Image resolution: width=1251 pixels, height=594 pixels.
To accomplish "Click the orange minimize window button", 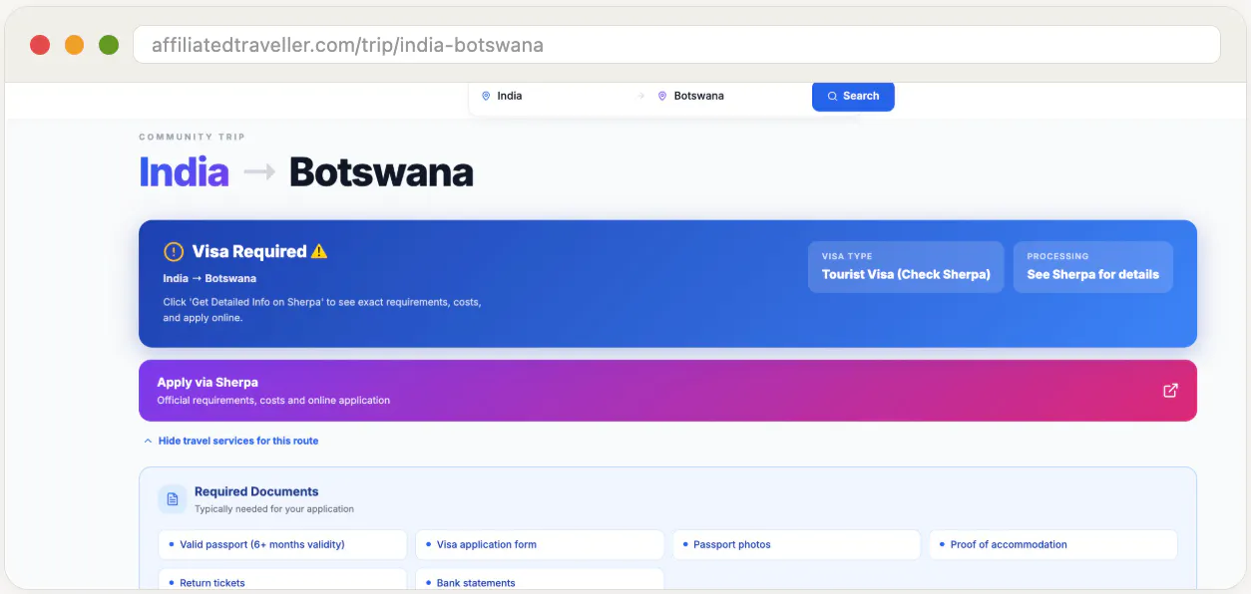I will (x=74, y=45).
